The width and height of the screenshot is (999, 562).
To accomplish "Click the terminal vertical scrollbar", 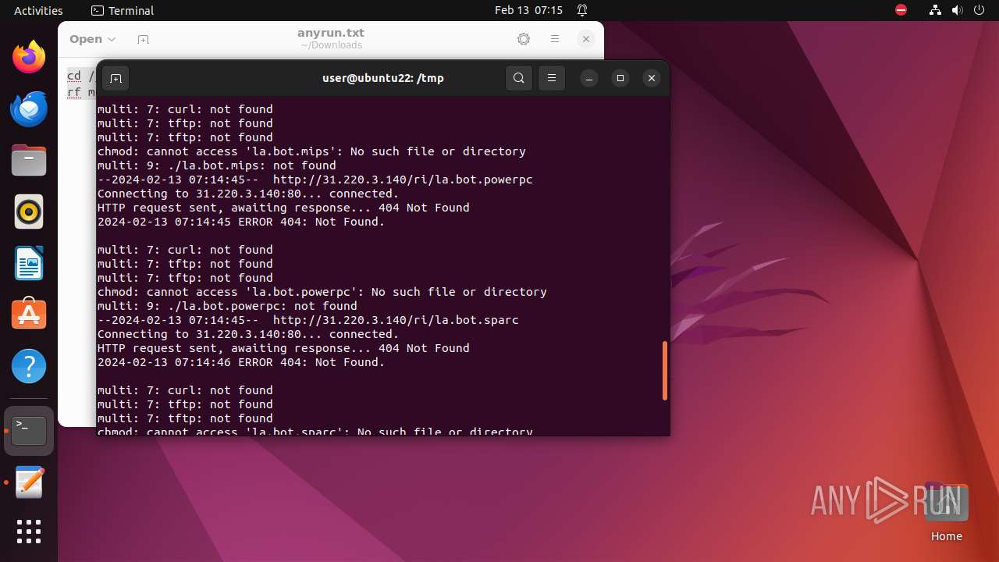I will click(665, 371).
